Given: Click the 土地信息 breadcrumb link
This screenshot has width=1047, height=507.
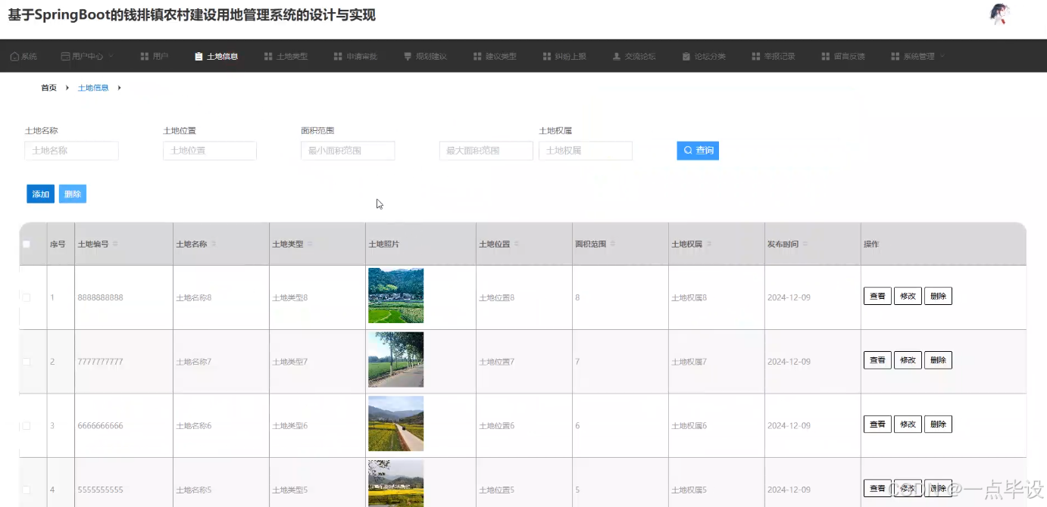Looking at the screenshot, I should click(x=93, y=88).
